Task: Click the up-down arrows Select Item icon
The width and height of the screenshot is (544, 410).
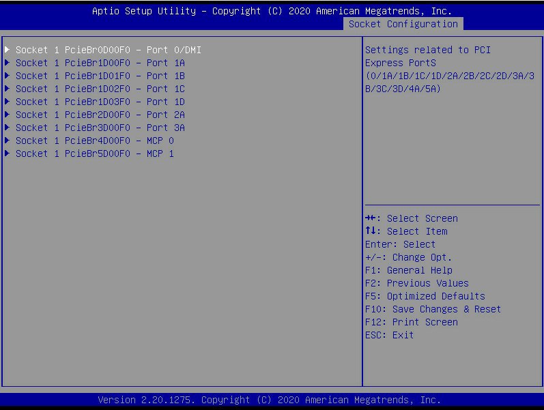Action: pos(371,231)
